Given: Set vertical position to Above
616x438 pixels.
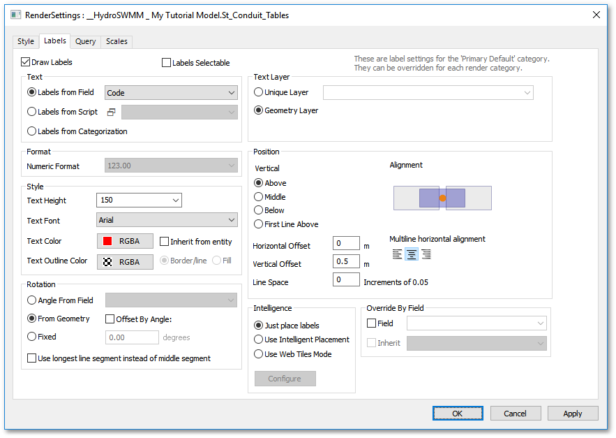Looking at the screenshot, I should [x=258, y=182].
